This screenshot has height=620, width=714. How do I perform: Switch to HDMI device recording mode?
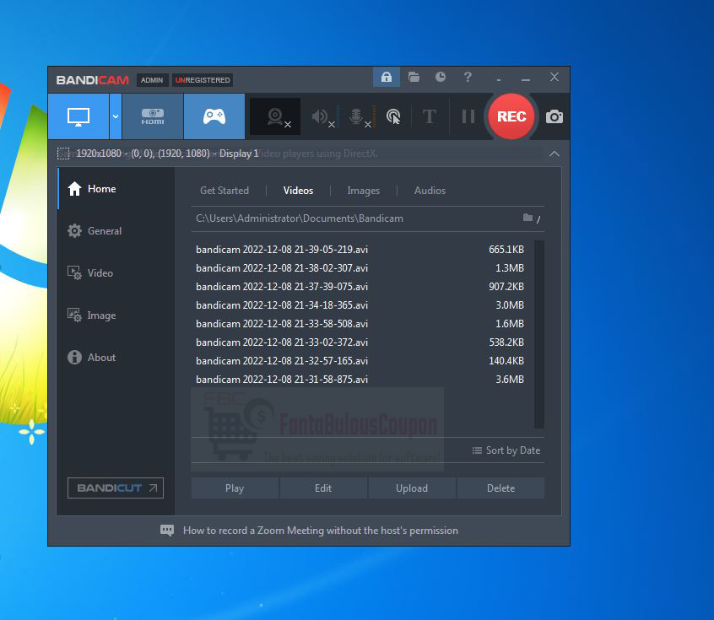[x=153, y=116]
